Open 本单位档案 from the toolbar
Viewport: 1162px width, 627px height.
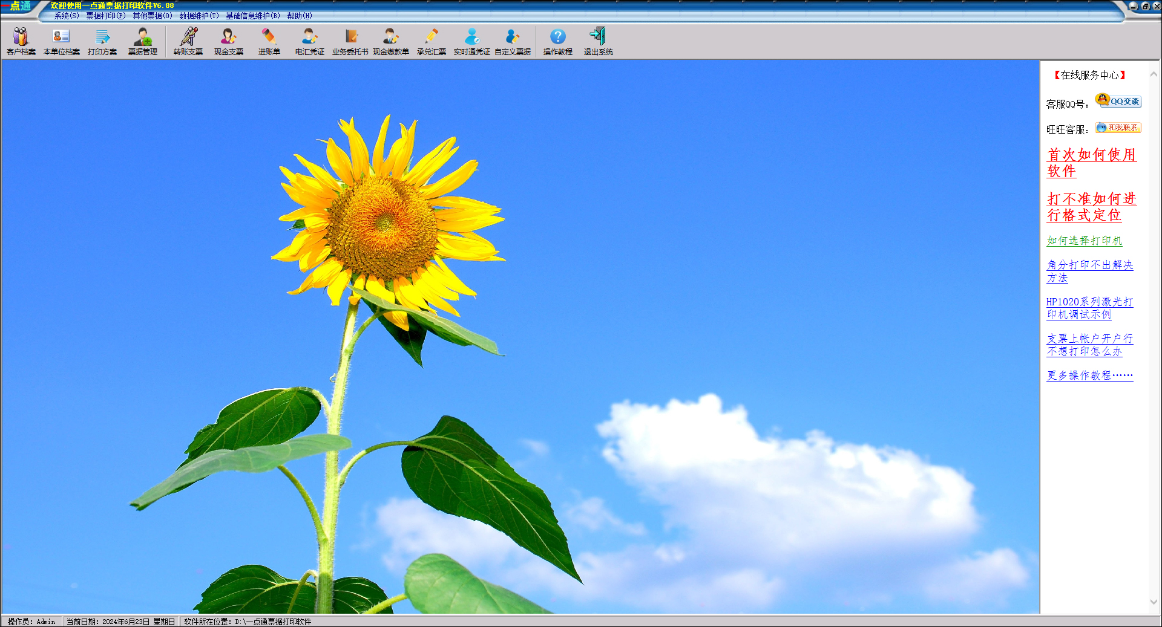62,42
